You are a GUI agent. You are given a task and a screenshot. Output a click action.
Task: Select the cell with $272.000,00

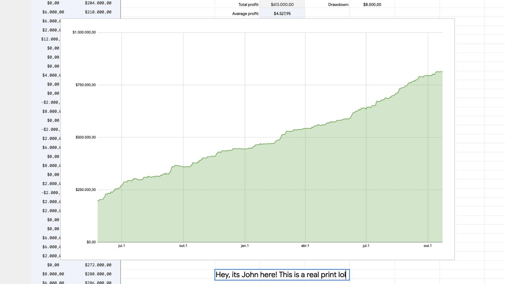pos(98,265)
